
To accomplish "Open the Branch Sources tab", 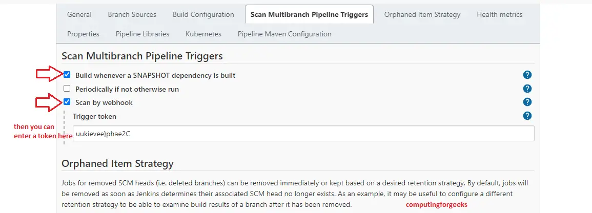I will (x=132, y=14).
